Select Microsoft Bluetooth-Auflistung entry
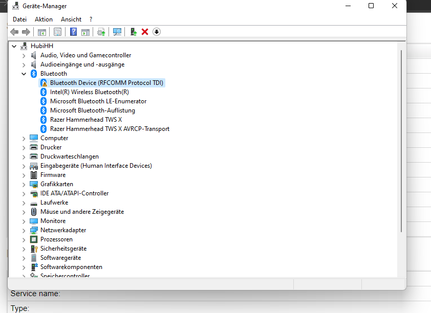Screen dimensions: 431x313 pyautogui.click(x=92, y=110)
